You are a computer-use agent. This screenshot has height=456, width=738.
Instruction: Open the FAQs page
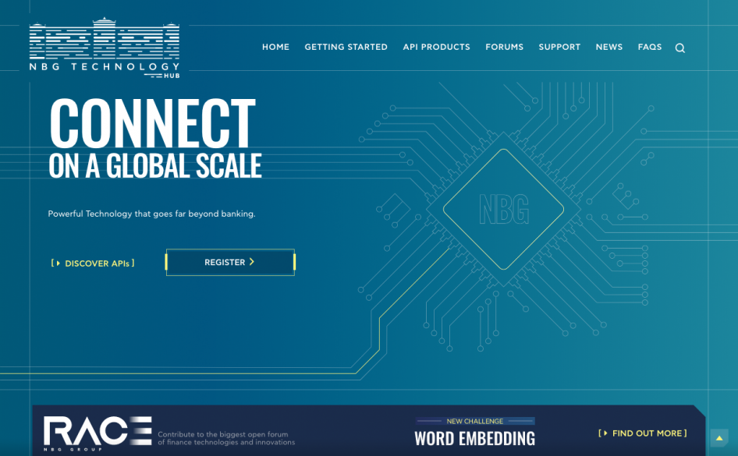click(650, 47)
